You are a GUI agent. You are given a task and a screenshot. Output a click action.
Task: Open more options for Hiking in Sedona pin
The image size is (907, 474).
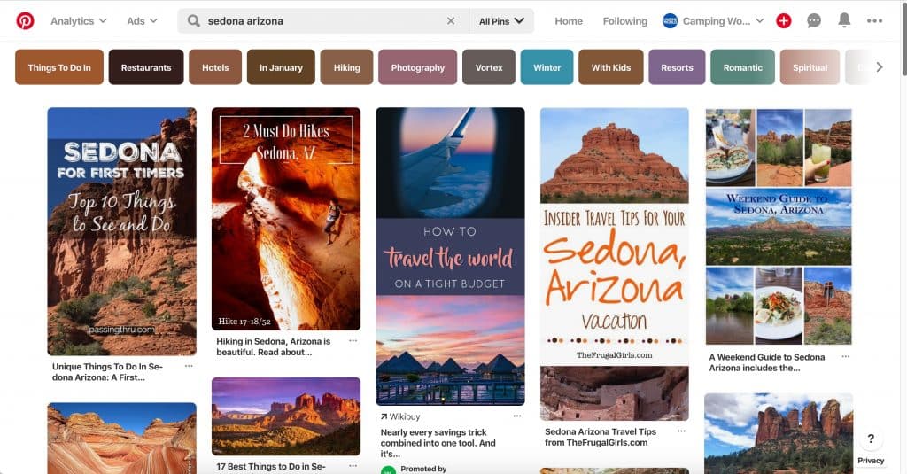coord(353,341)
